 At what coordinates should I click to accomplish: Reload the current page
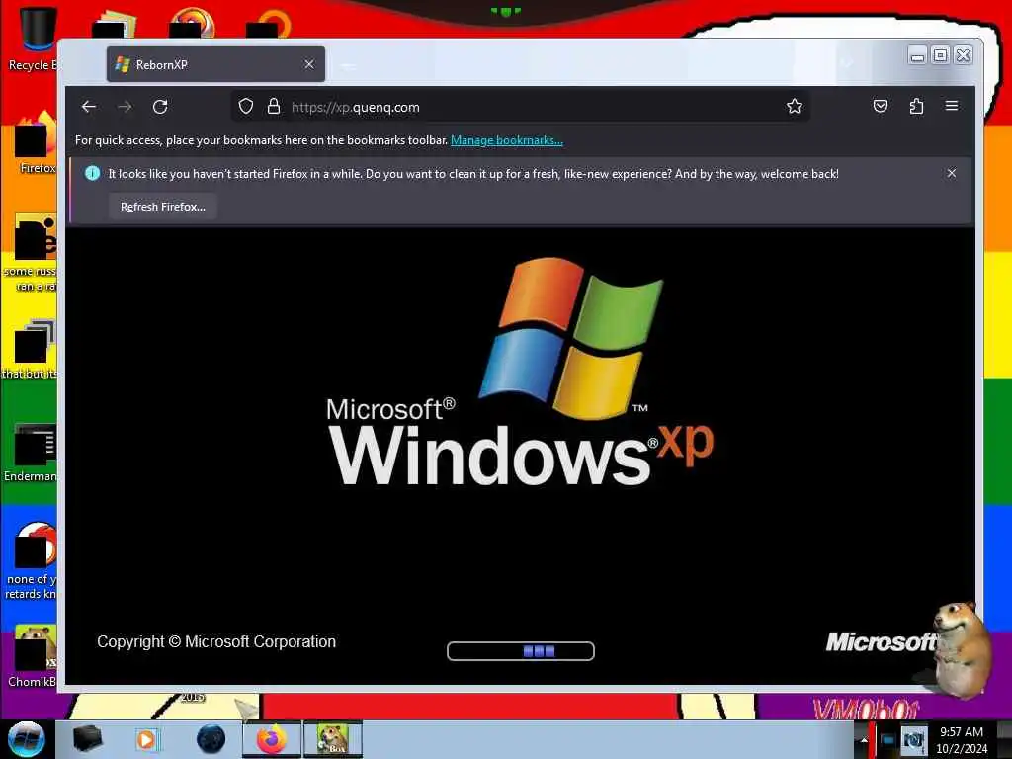[160, 107]
